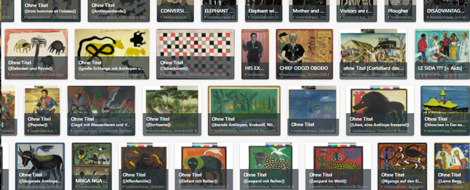Image resolution: width=470 pixels, height=190 pixels.
Task: Open the Elefanten und Palme artwork
Action: pos(36,54)
